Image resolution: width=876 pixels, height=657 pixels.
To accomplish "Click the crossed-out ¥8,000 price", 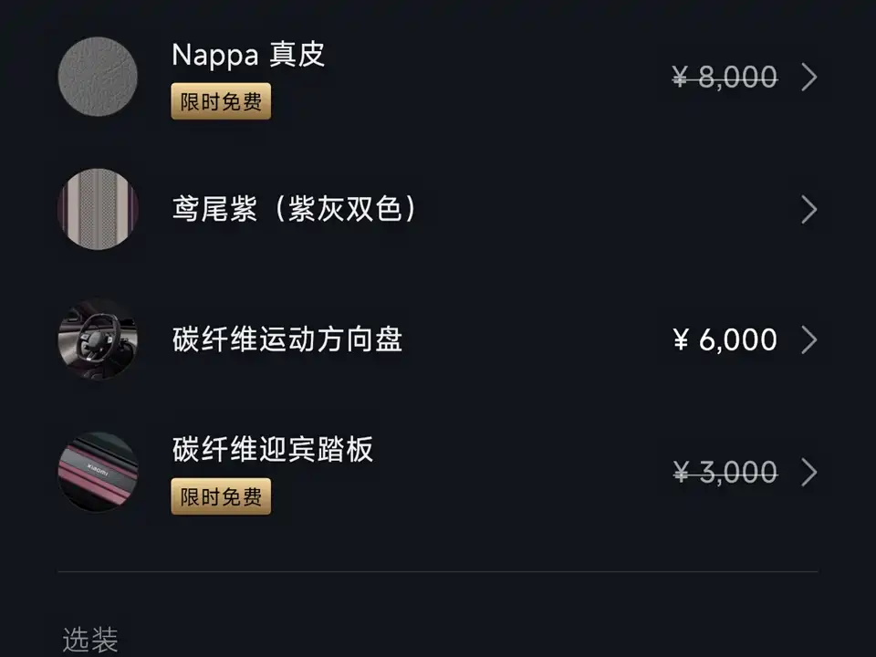I will point(725,78).
